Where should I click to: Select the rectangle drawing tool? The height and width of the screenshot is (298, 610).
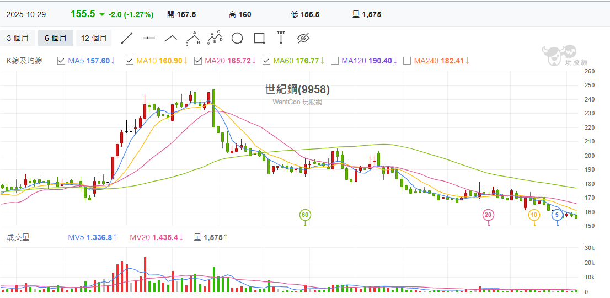pyautogui.click(x=259, y=38)
